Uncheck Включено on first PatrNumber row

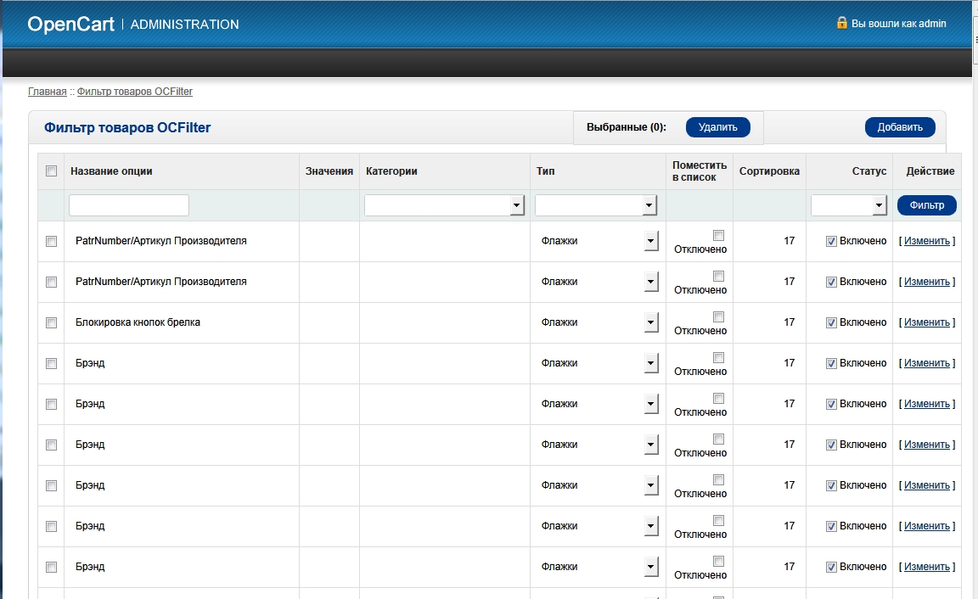click(x=831, y=241)
